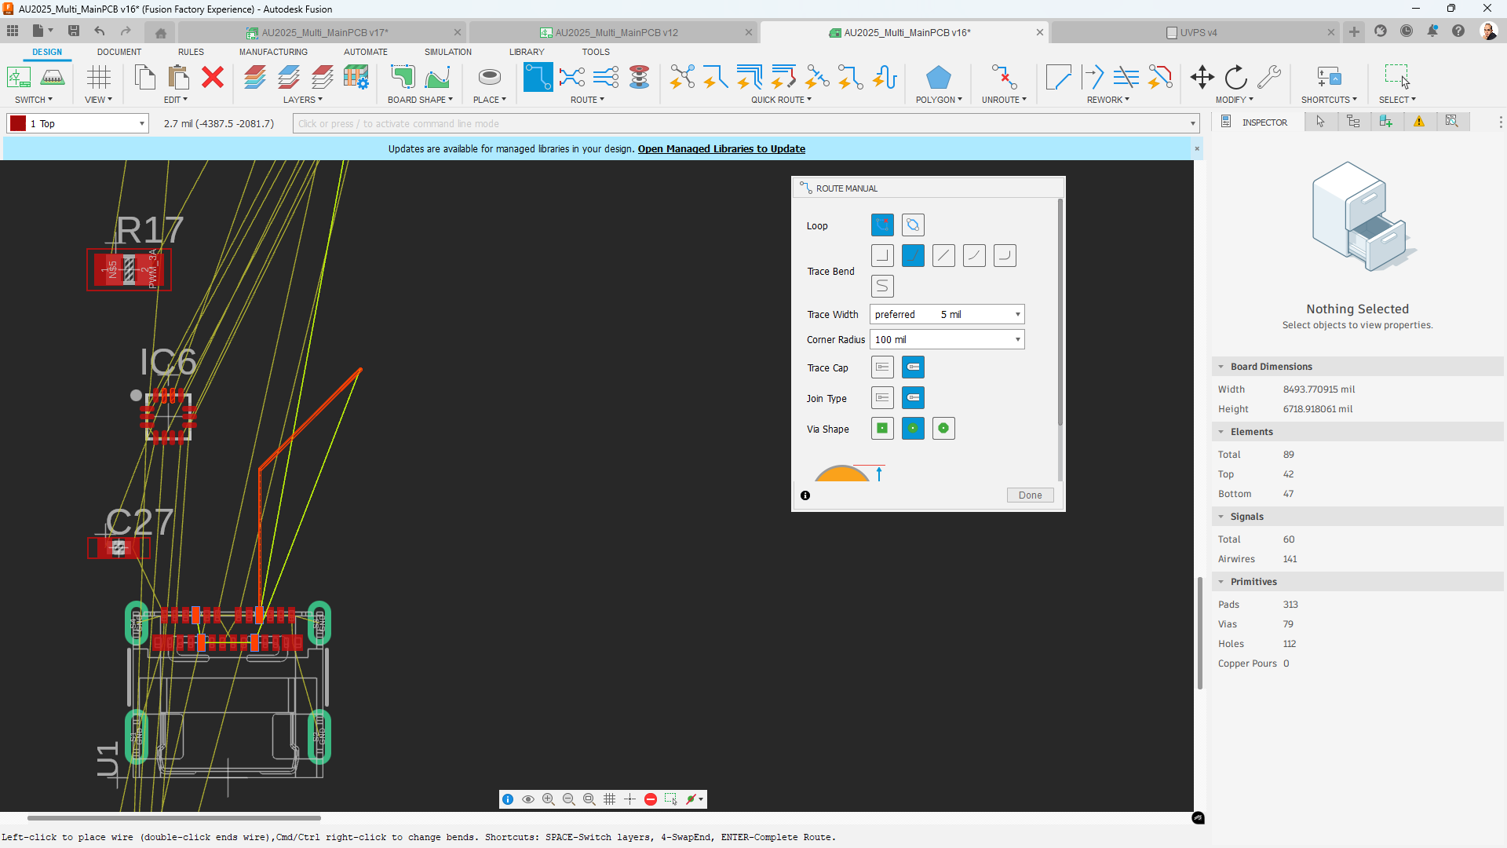Open the grid View icon
This screenshot has width=1507, height=848.
[x=99, y=78]
